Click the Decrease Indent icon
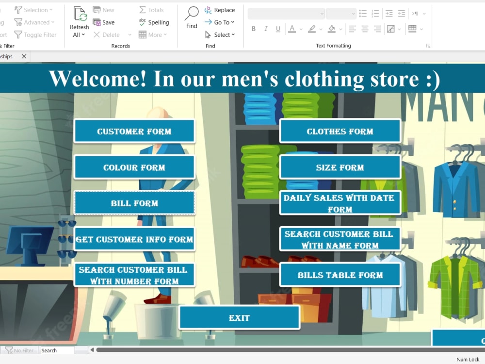Viewport: 485px width, 364px height. 402,13
